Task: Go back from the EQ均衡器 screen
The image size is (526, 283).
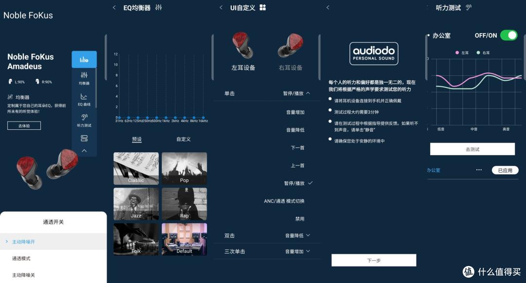Action: coord(114,7)
